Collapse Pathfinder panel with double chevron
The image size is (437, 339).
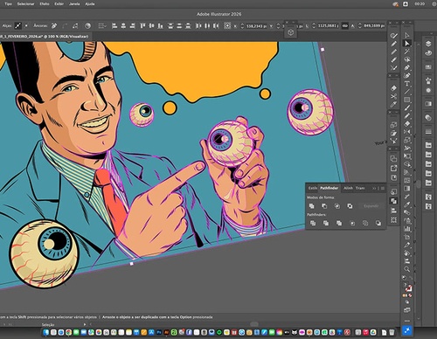tap(374, 189)
